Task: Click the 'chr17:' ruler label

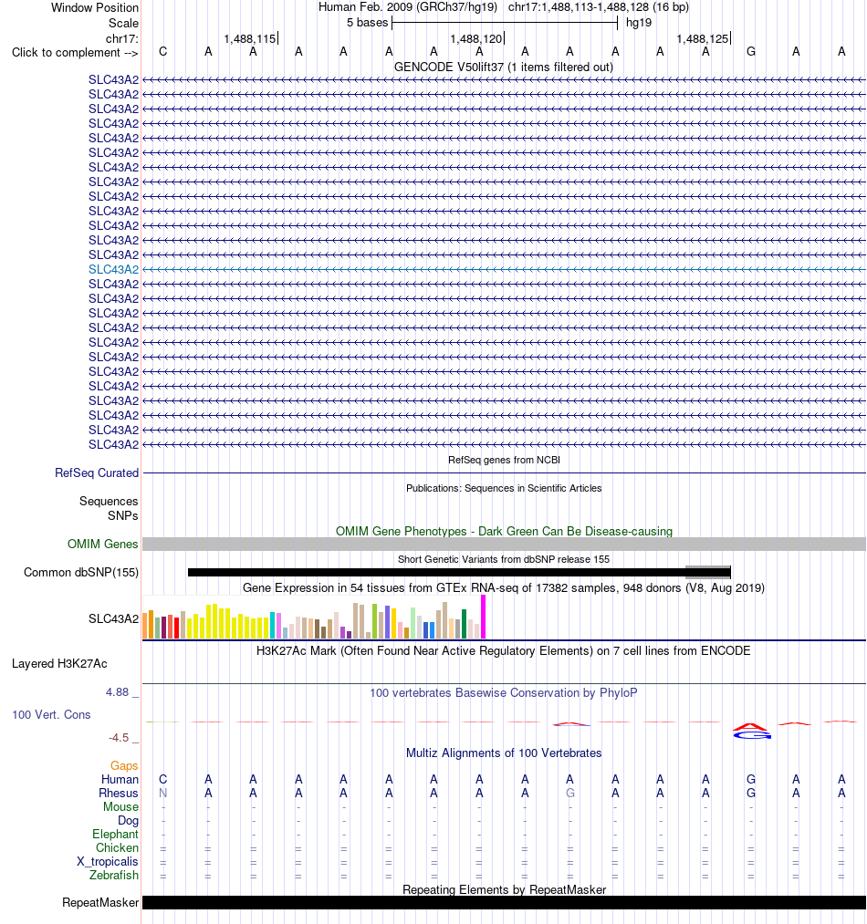Action: (122, 39)
